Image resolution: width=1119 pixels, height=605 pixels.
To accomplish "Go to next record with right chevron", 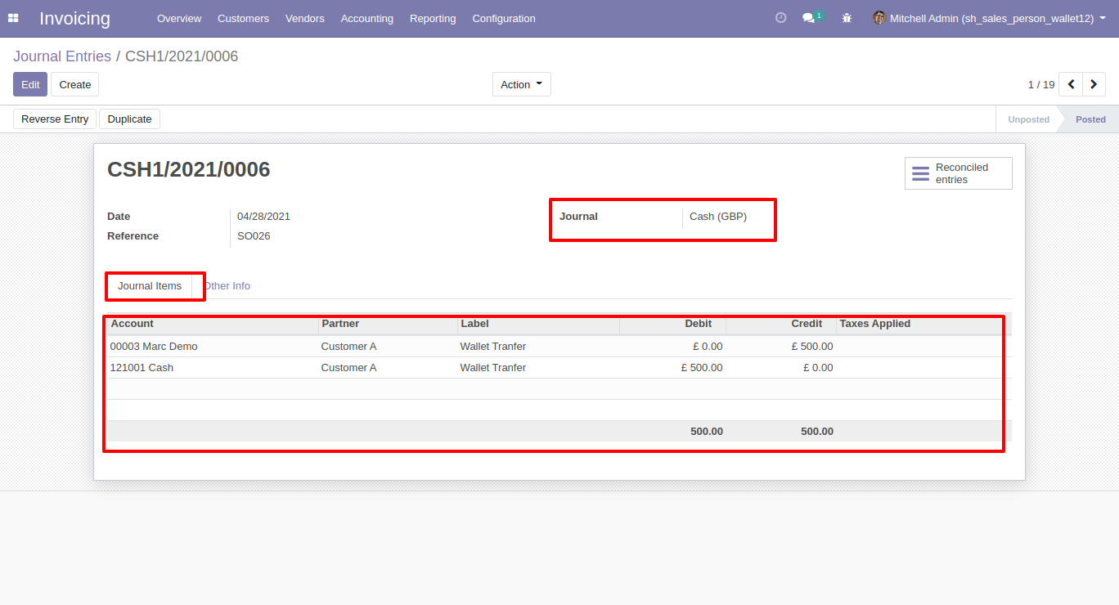I will [1094, 84].
